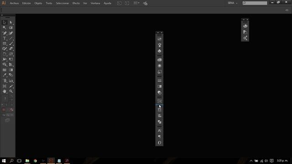Select the Slice tool
292x164 pixels.
click(11, 86)
